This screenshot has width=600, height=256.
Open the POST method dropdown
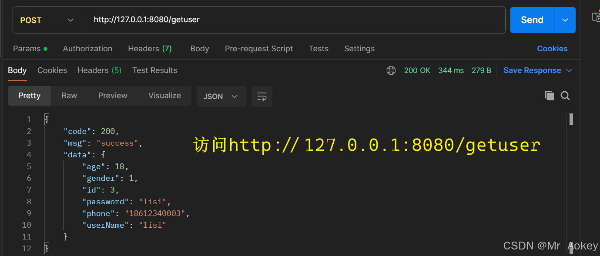tap(47, 20)
